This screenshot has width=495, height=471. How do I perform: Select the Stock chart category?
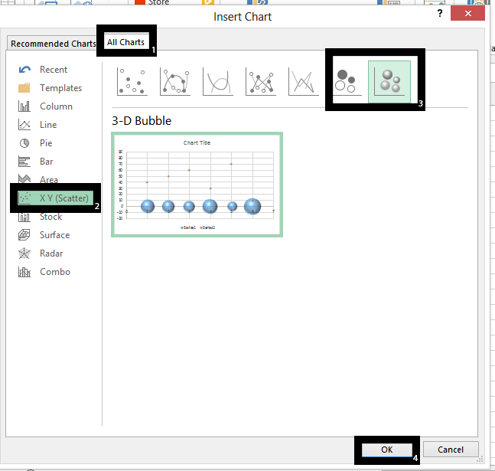pyautogui.click(x=40, y=217)
